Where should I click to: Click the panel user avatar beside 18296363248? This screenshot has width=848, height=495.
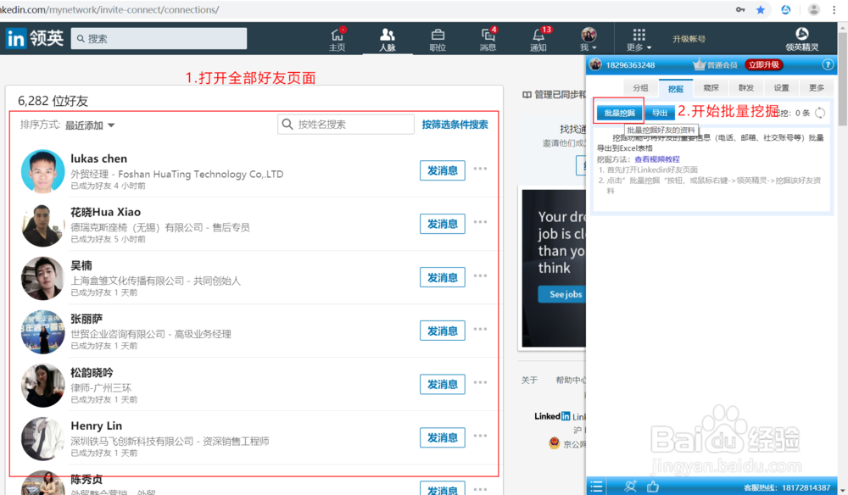click(595, 65)
